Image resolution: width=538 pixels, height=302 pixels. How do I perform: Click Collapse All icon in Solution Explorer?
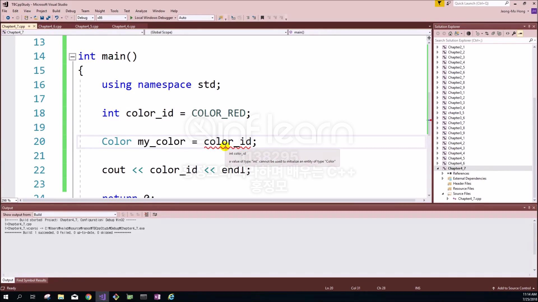point(493,34)
